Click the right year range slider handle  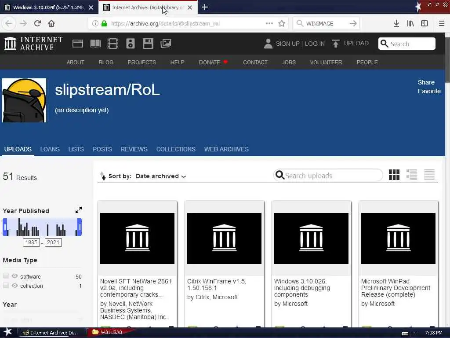[x=80, y=227]
